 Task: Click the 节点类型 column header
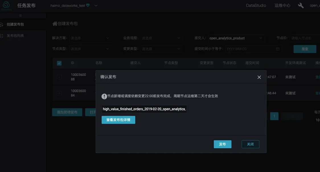click(x=171, y=63)
